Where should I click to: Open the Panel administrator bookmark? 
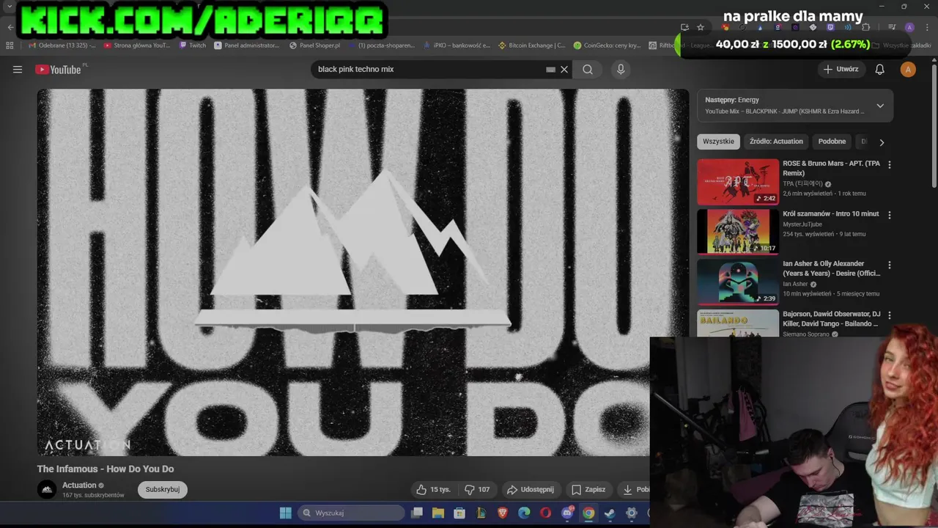(x=247, y=45)
